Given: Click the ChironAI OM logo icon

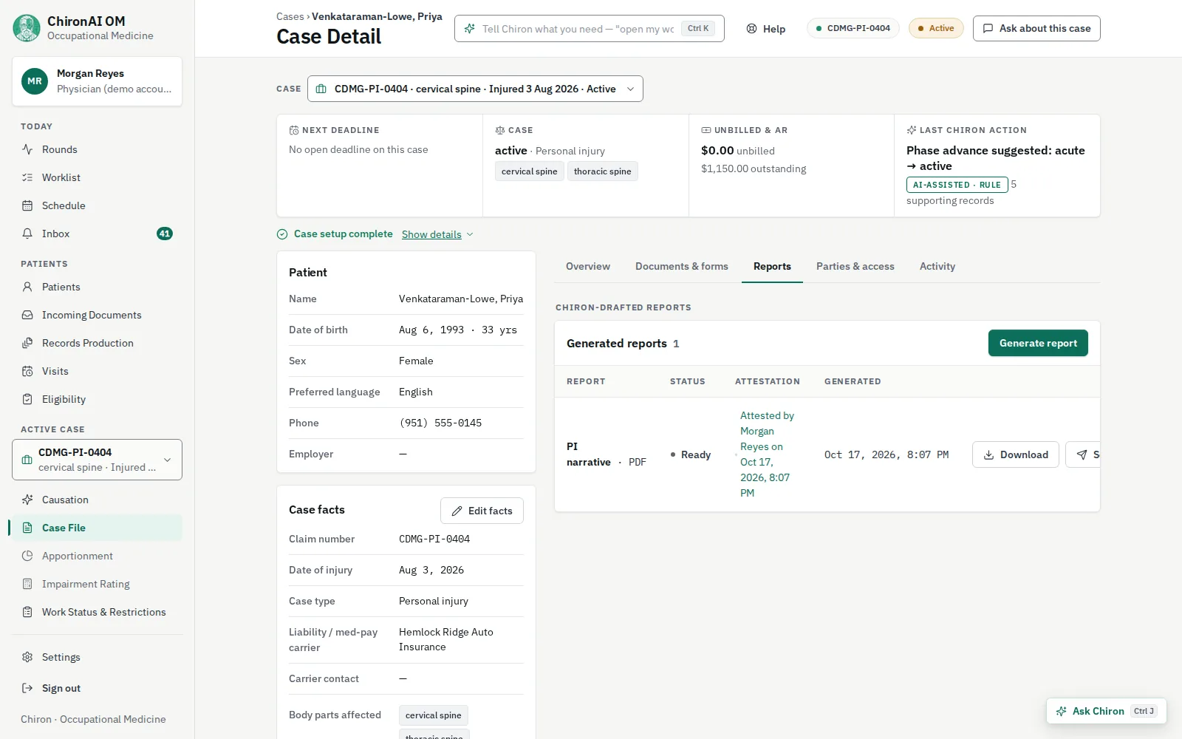Looking at the screenshot, I should point(27,28).
